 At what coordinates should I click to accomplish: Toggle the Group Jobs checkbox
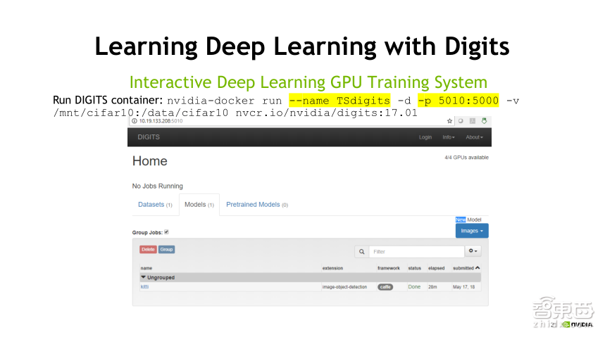[x=166, y=231]
